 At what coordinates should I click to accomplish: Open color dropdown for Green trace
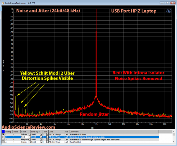point(30,142)
